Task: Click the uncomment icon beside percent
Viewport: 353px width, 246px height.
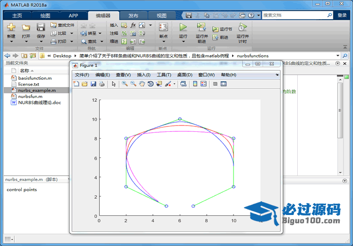Action: (133, 33)
